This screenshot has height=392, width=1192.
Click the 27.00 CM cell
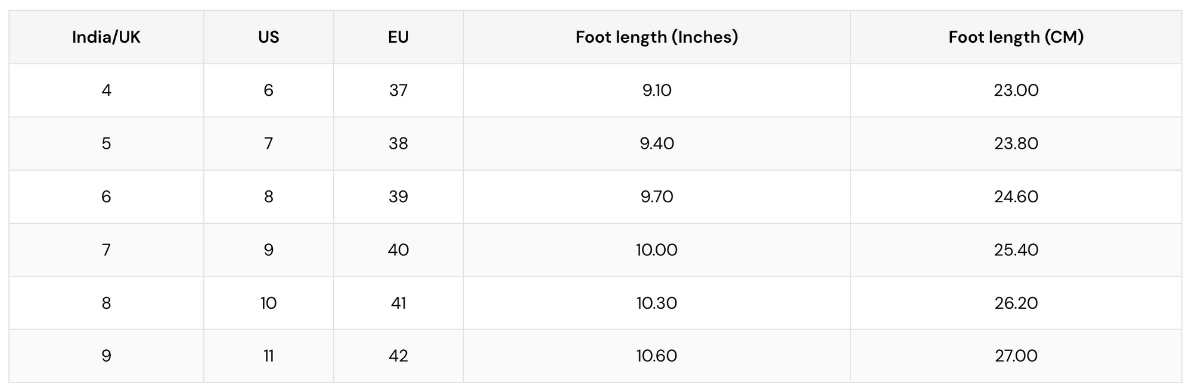[1016, 356]
